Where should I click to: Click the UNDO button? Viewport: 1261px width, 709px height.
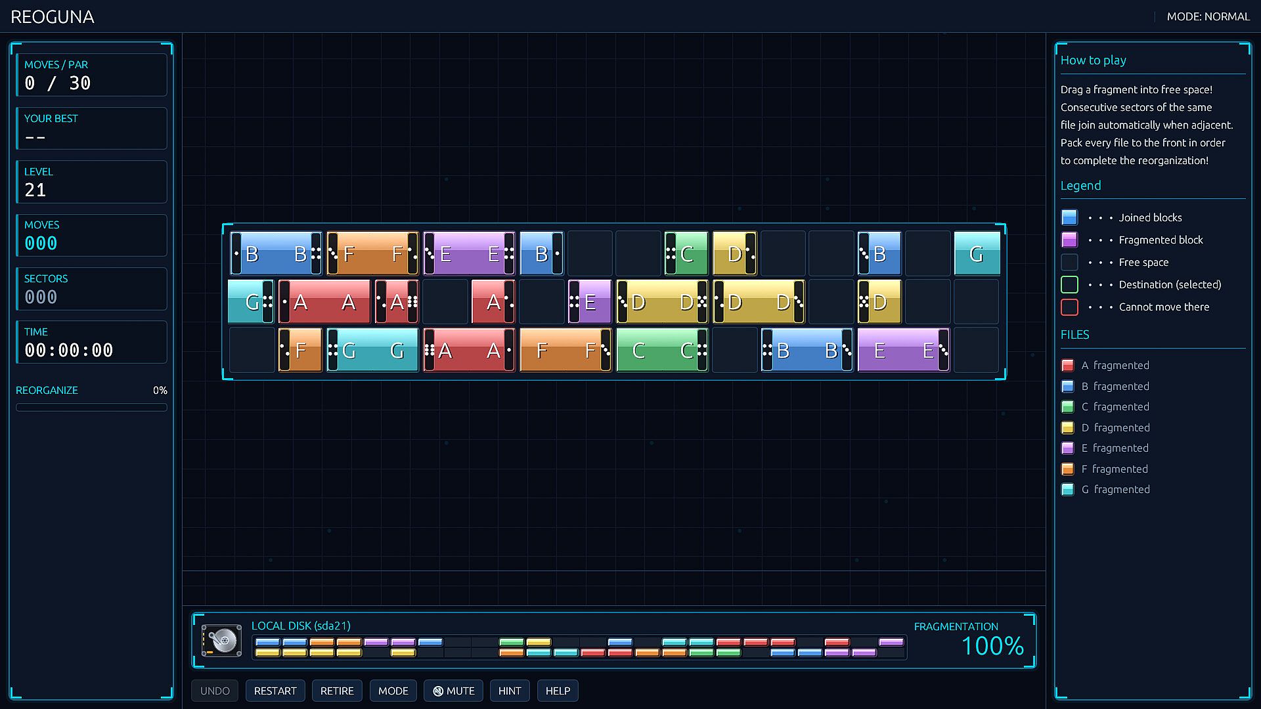215,691
